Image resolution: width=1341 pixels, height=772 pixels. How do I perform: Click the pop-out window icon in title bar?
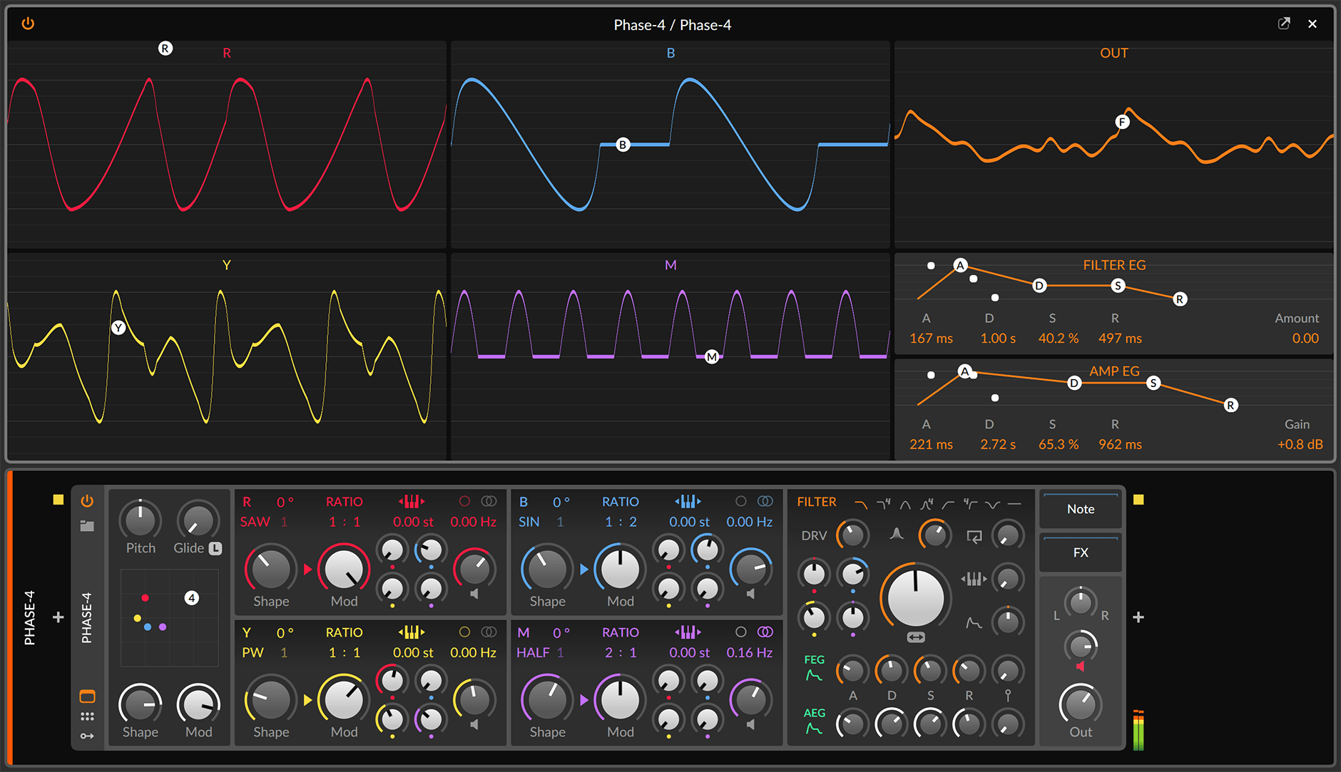(x=1284, y=24)
